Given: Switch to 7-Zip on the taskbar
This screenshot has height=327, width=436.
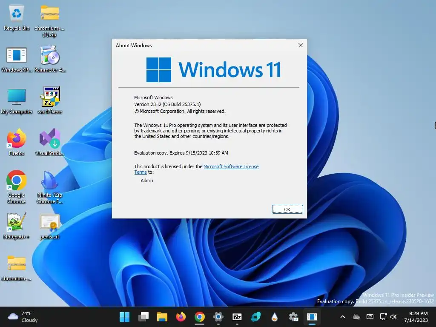Looking at the screenshot, I should tap(237, 317).
